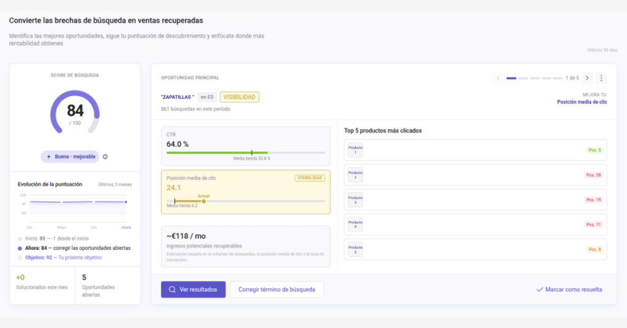Click the Pos. 19 badge
This screenshot has width=627, height=328.
(x=593, y=199)
